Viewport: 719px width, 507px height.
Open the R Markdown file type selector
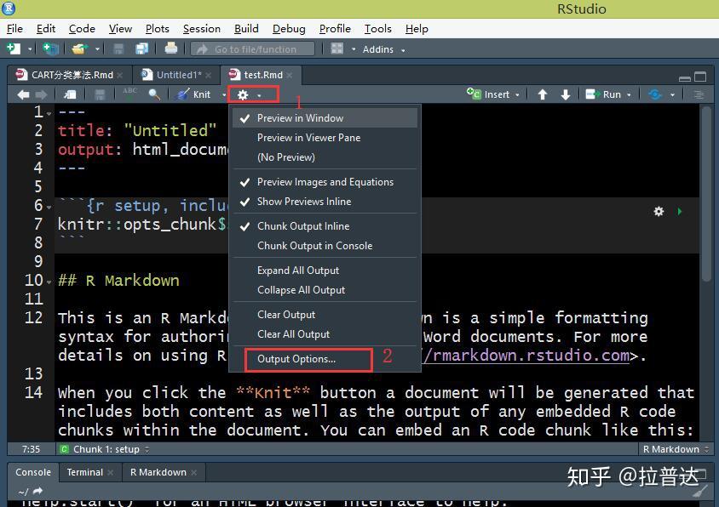coord(676,449)
